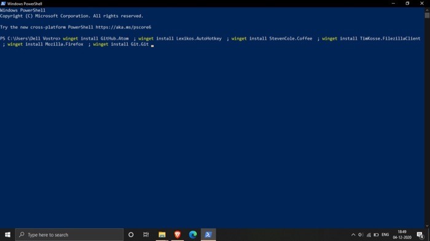Open network status tray icon
Screen dimensions: 430x241
(x=369, y=235)
